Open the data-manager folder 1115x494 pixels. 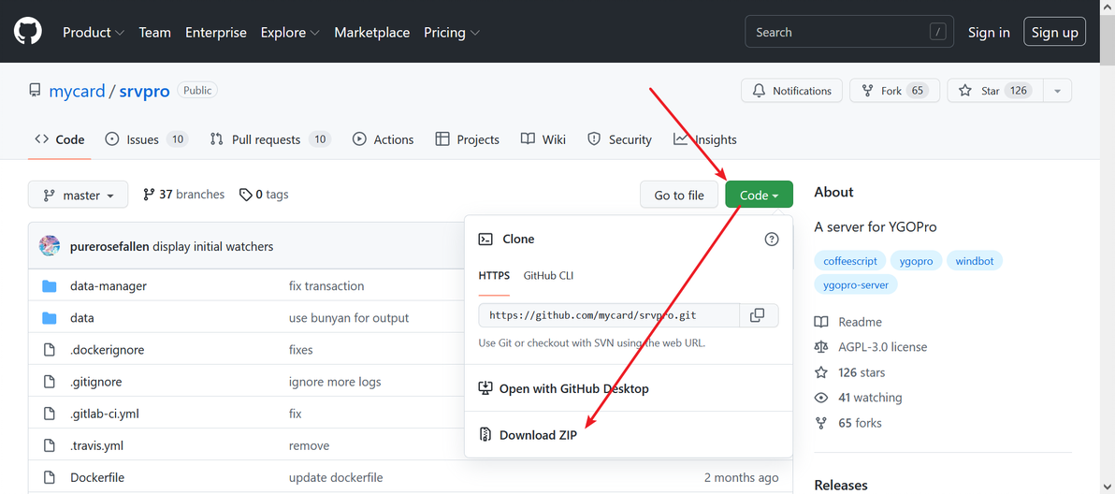coord(109,285)
